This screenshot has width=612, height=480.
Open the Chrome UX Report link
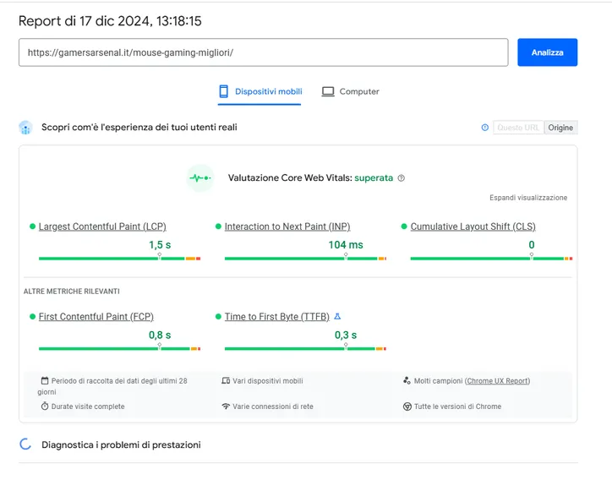(x=497, y=381)
